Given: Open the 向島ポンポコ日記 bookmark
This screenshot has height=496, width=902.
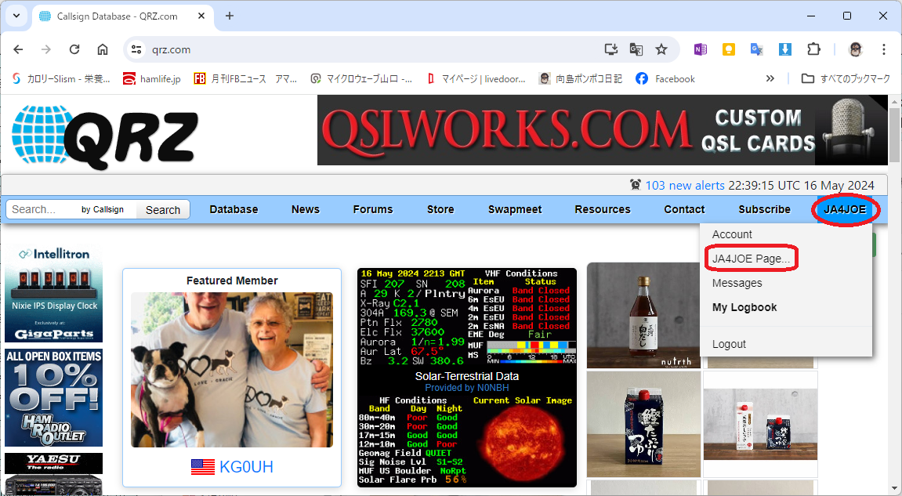Looking at the screenshot, I should coord(581,78).
